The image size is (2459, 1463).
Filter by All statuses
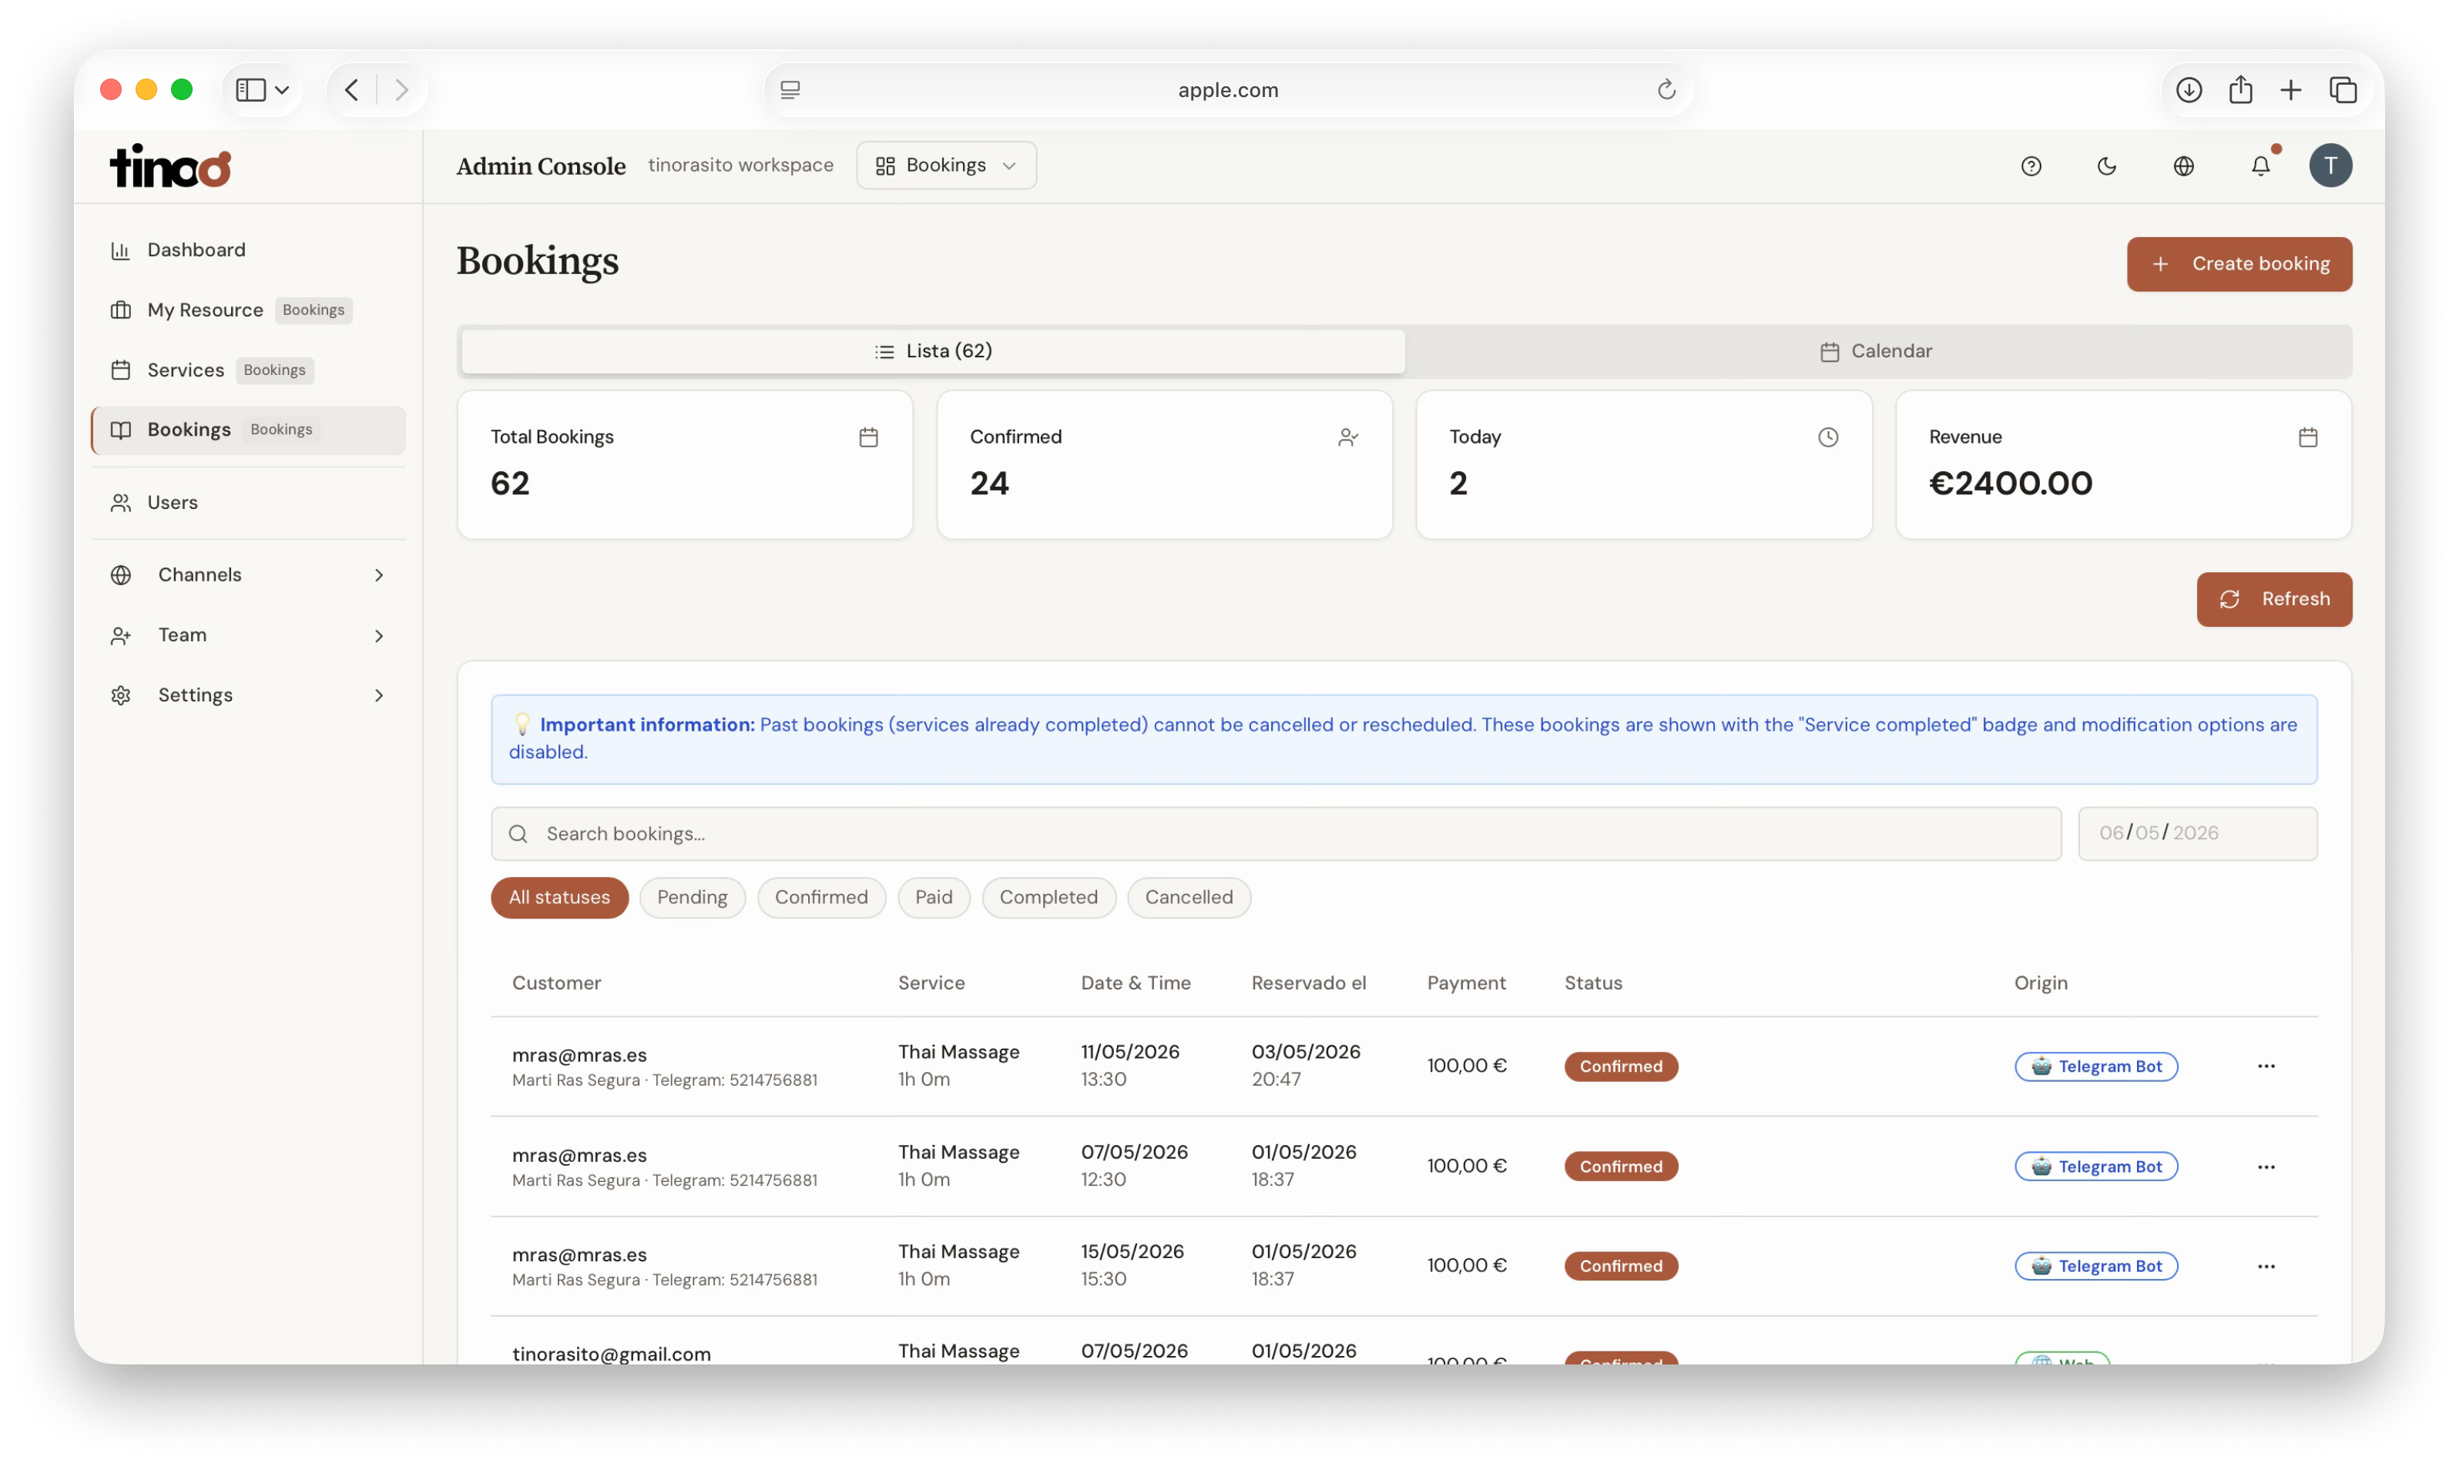tap(559, 898)
